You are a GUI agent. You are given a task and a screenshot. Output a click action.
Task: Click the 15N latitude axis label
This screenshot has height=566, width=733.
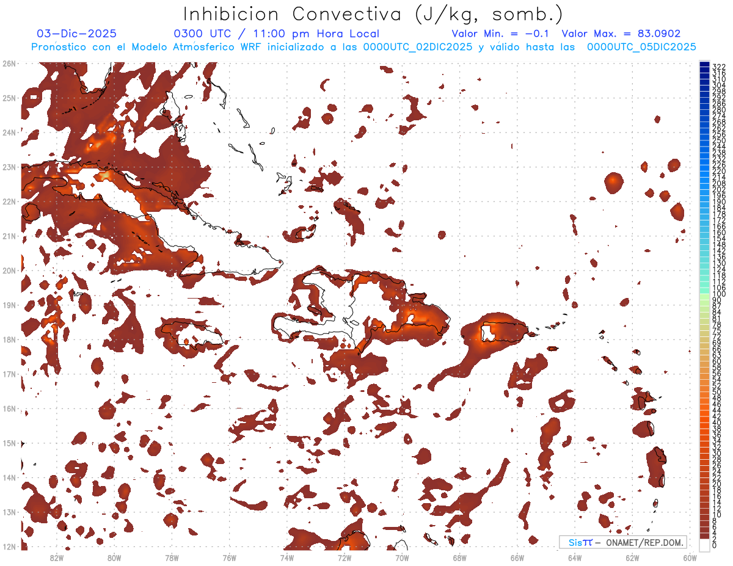[9, 443]
